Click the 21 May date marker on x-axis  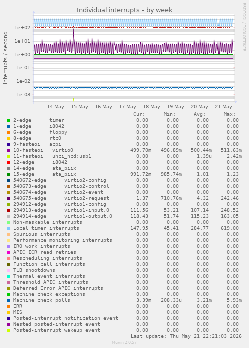[223, 107]
